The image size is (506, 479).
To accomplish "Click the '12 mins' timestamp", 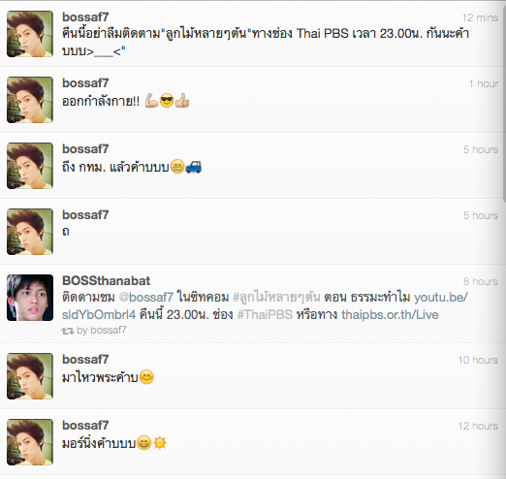I will (x=480, y=17).
